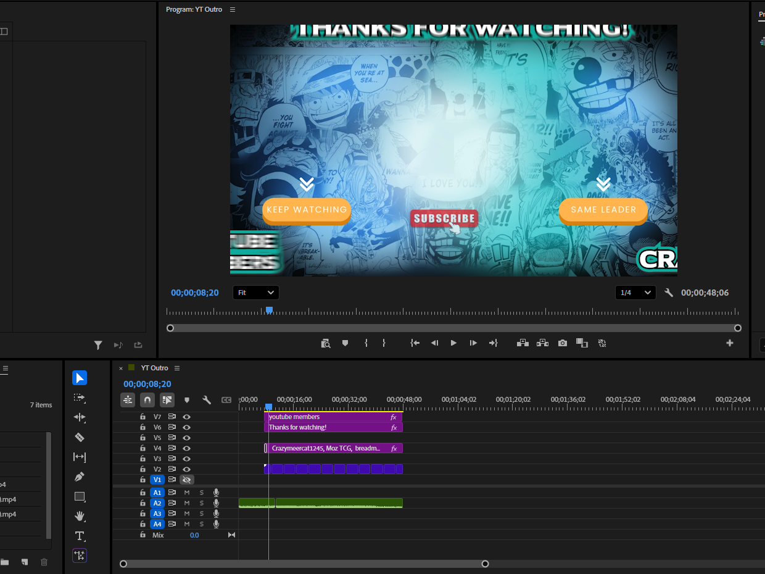The height and width of the screenshot is (574, 765).
Task: Go to Out point
Action: point(493,343)
